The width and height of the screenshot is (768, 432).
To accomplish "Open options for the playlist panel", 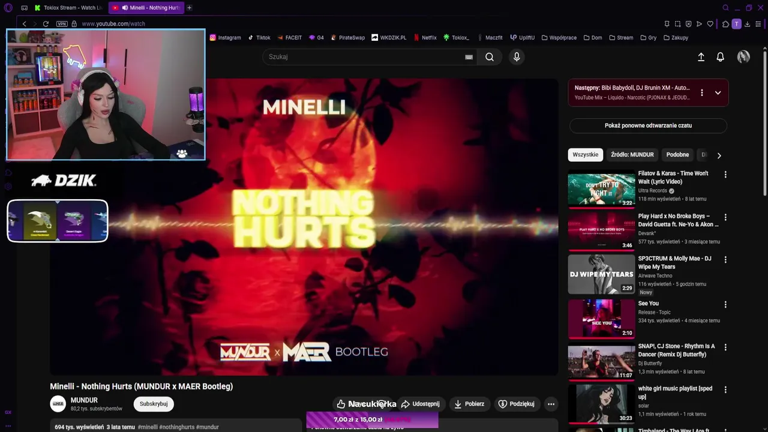I will pyautogui.click(x=701, y=93).
